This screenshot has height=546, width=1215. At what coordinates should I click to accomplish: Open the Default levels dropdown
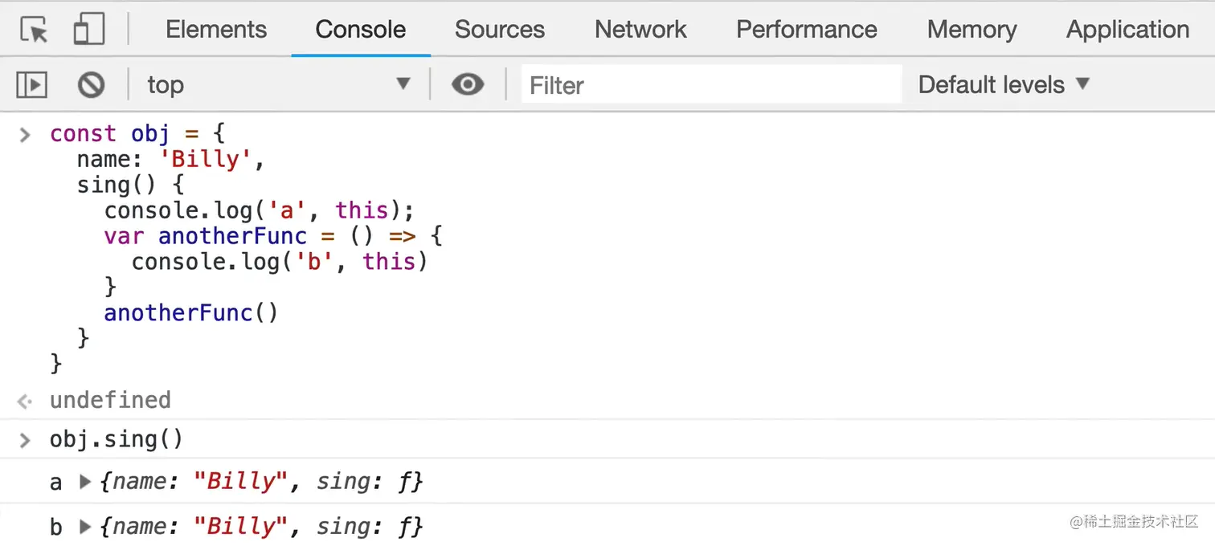pos(1003,84)
